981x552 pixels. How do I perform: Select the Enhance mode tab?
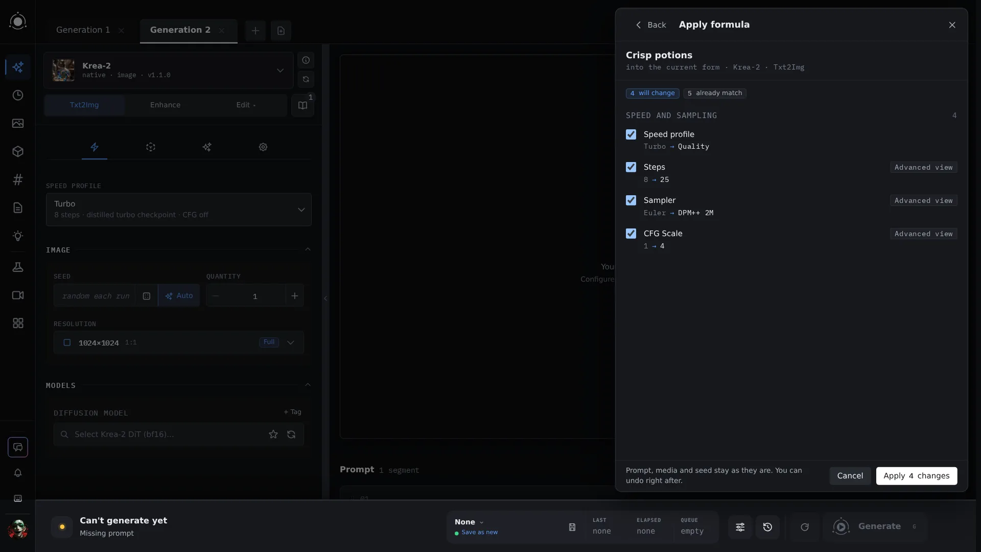click(165, 105)
